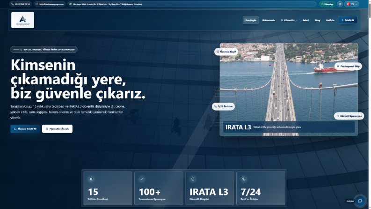
Task: Click Teklif Al button in navbar
Action: [348, 20]
